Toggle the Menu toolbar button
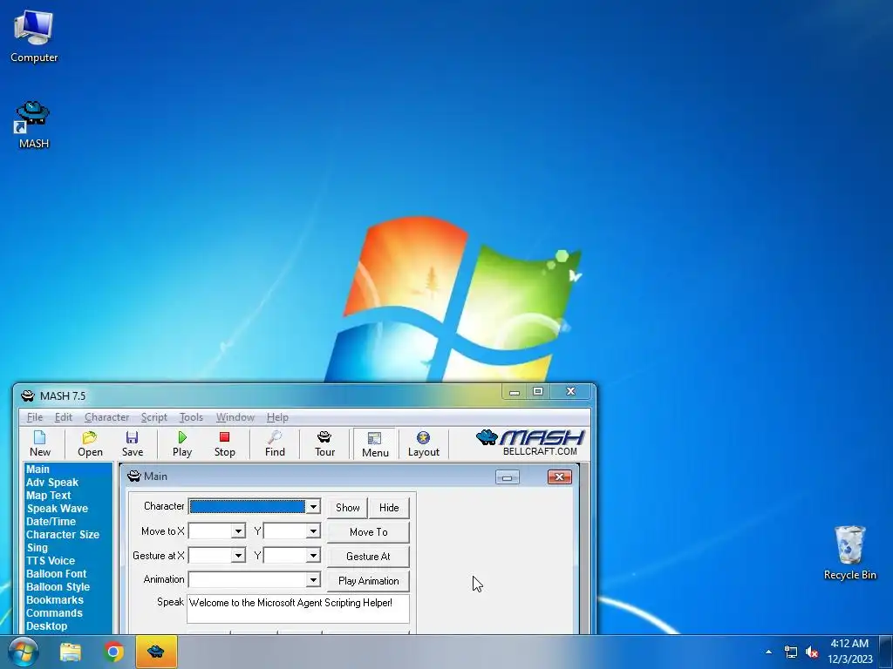 click(375, 443)
